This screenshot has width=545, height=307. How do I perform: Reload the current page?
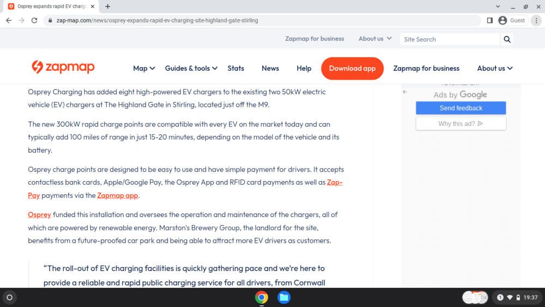[34, 21]
